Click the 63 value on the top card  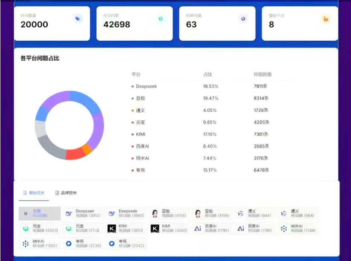(x=191, y=24)
